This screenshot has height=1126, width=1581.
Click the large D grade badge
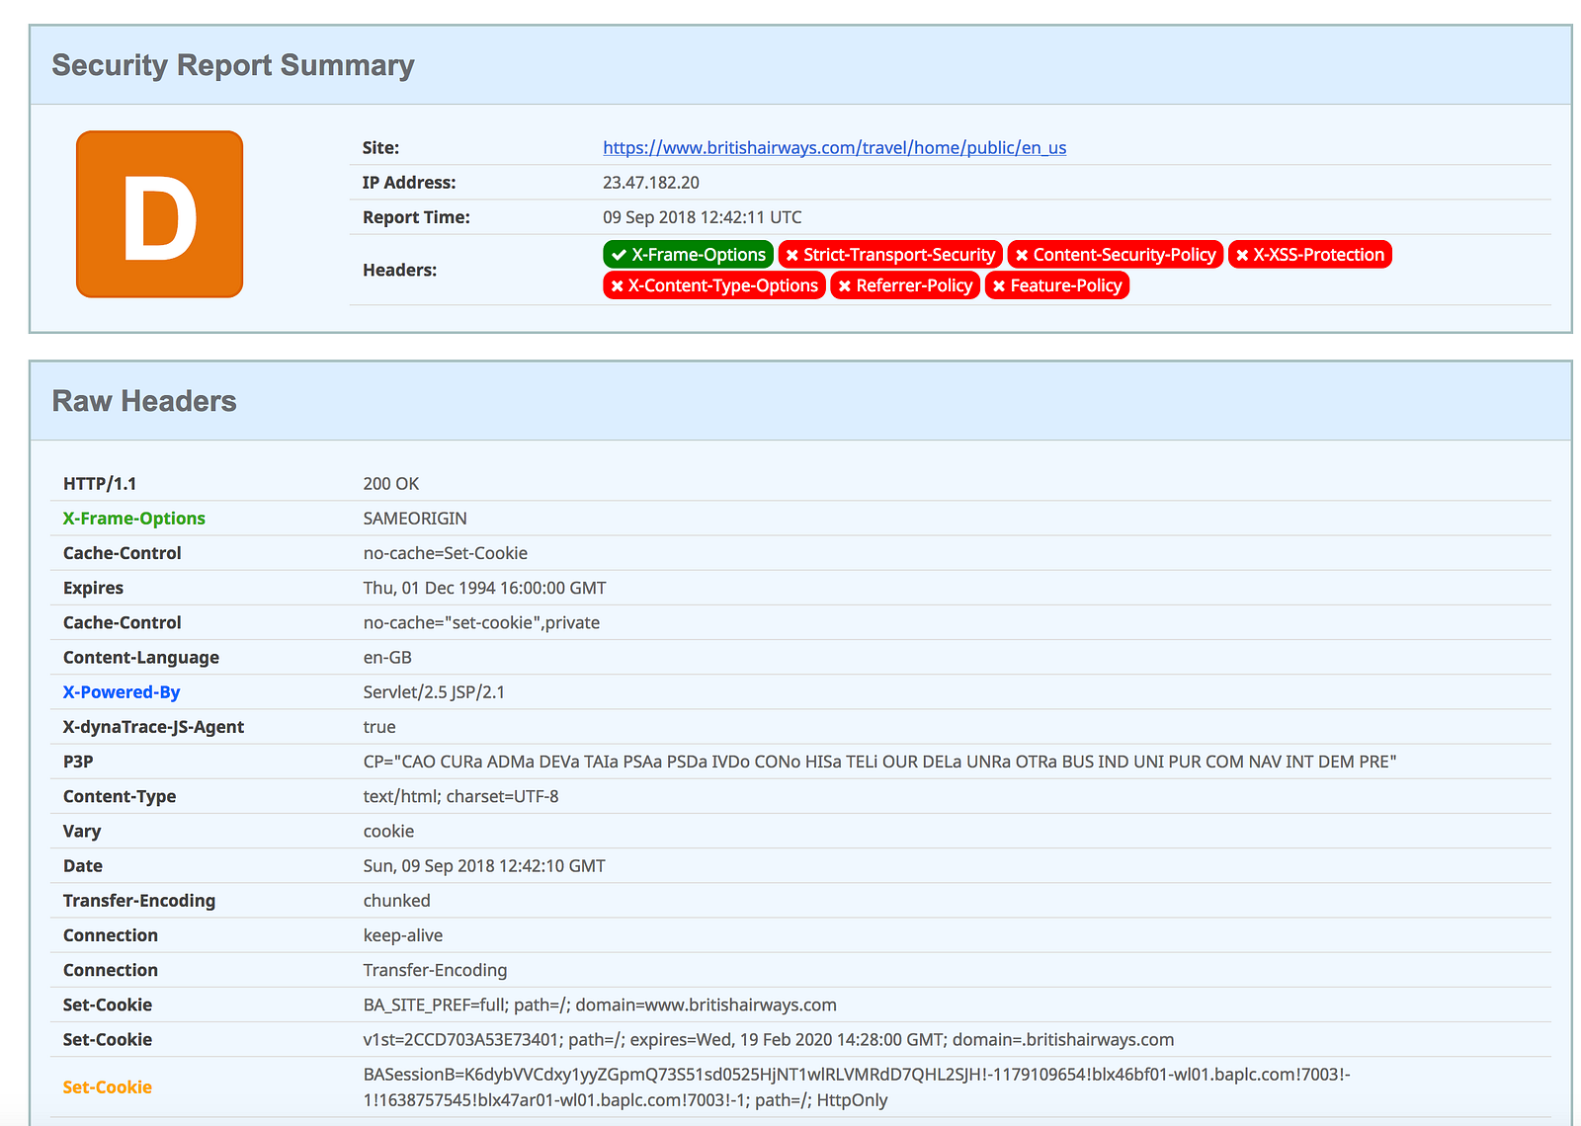click(159, 214)
